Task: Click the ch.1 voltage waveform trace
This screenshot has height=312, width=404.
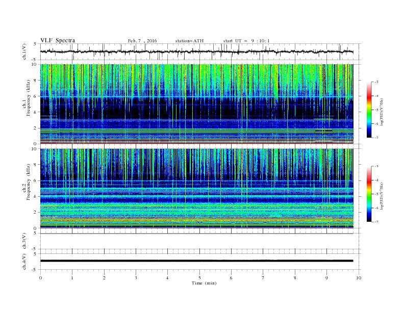Action: [x=196, y=51]
